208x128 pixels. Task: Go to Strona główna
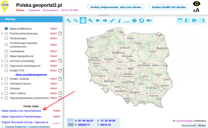coord(50,10)
